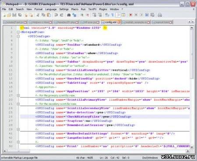
Task: Undo the last edit via toolbar arrow
Action: tap(56, 15)
